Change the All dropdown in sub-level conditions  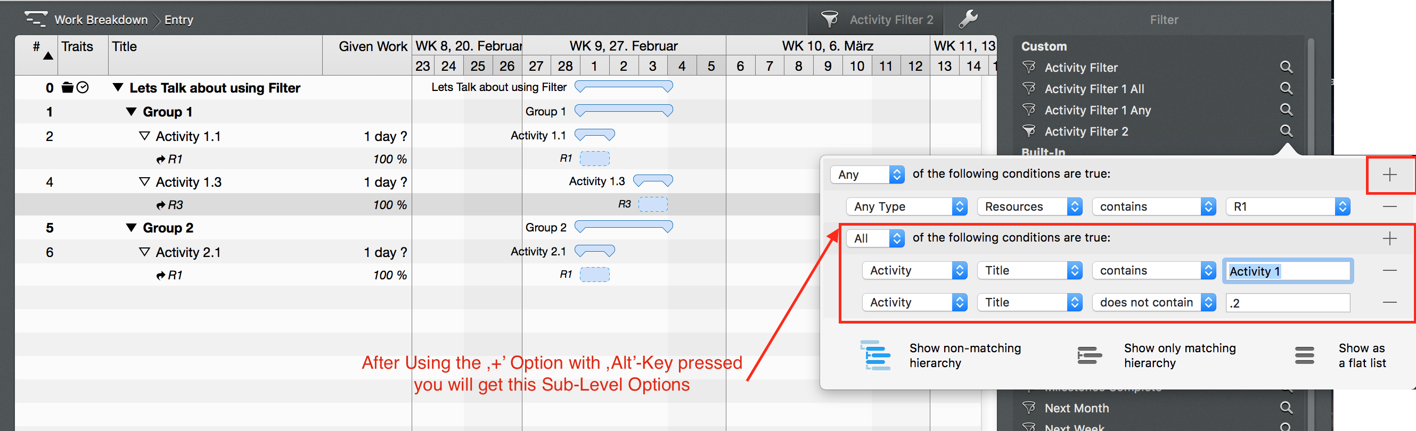pyautogui.click(x=875, y=238)
